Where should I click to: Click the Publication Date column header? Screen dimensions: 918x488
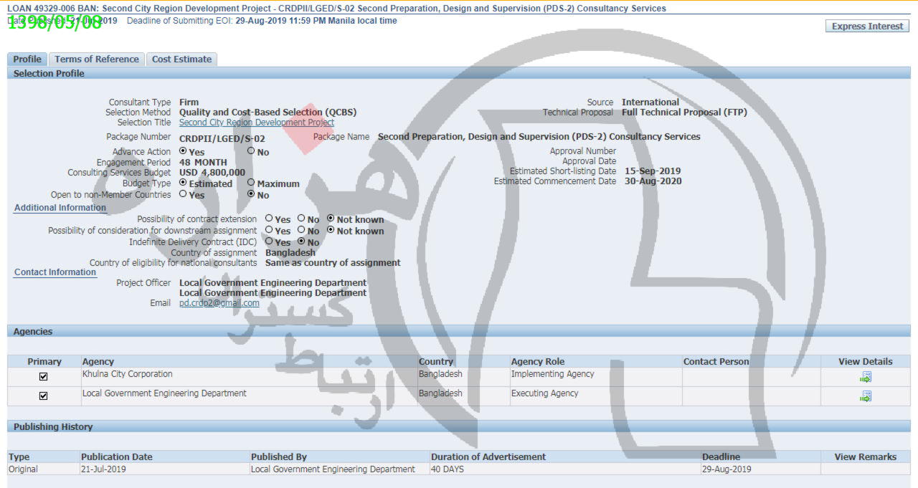pos(117,457)
